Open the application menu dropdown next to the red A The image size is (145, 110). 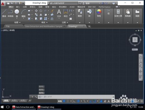[5, 4]
